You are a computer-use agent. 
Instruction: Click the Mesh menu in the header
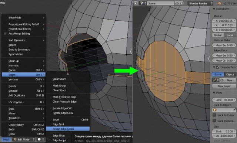point(6,140)
